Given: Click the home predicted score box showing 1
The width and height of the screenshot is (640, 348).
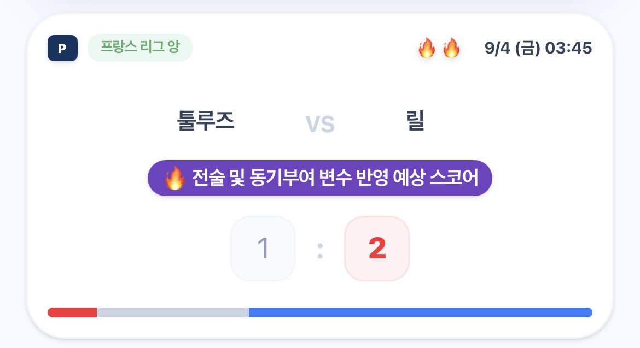Looking at the screenshot, I should pos(263,248).
